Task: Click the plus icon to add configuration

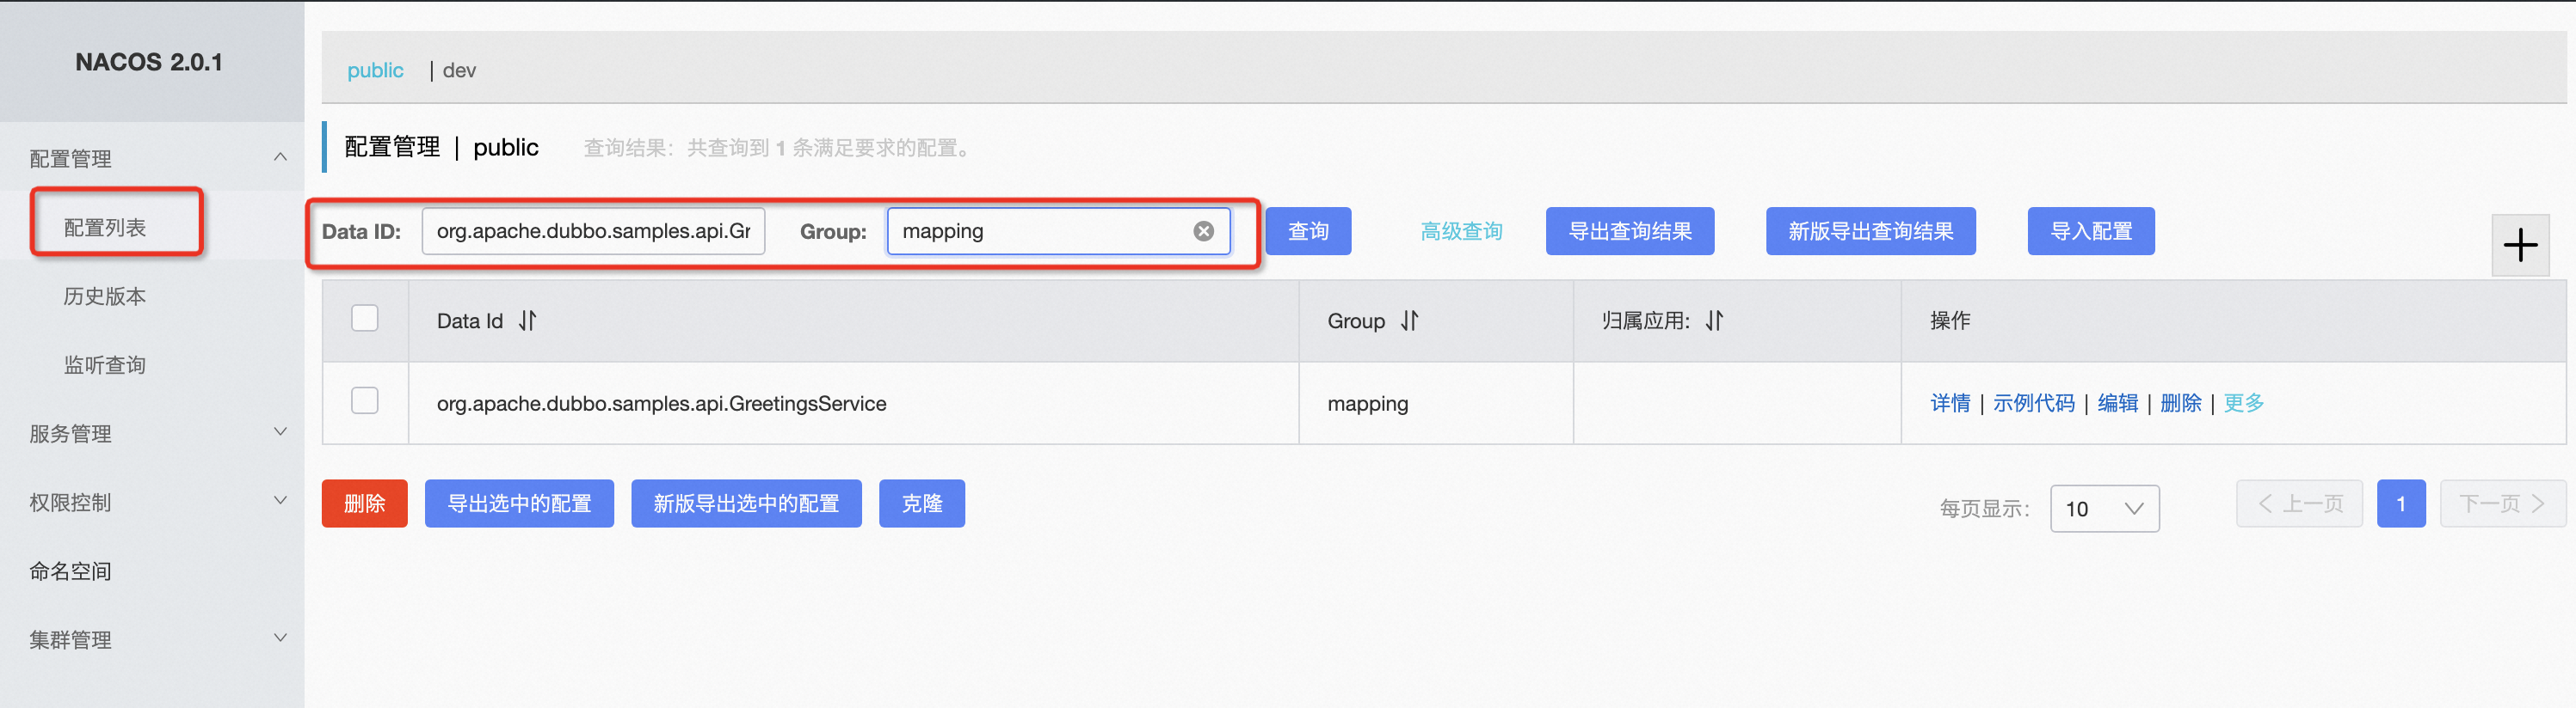Action: 2519,245
